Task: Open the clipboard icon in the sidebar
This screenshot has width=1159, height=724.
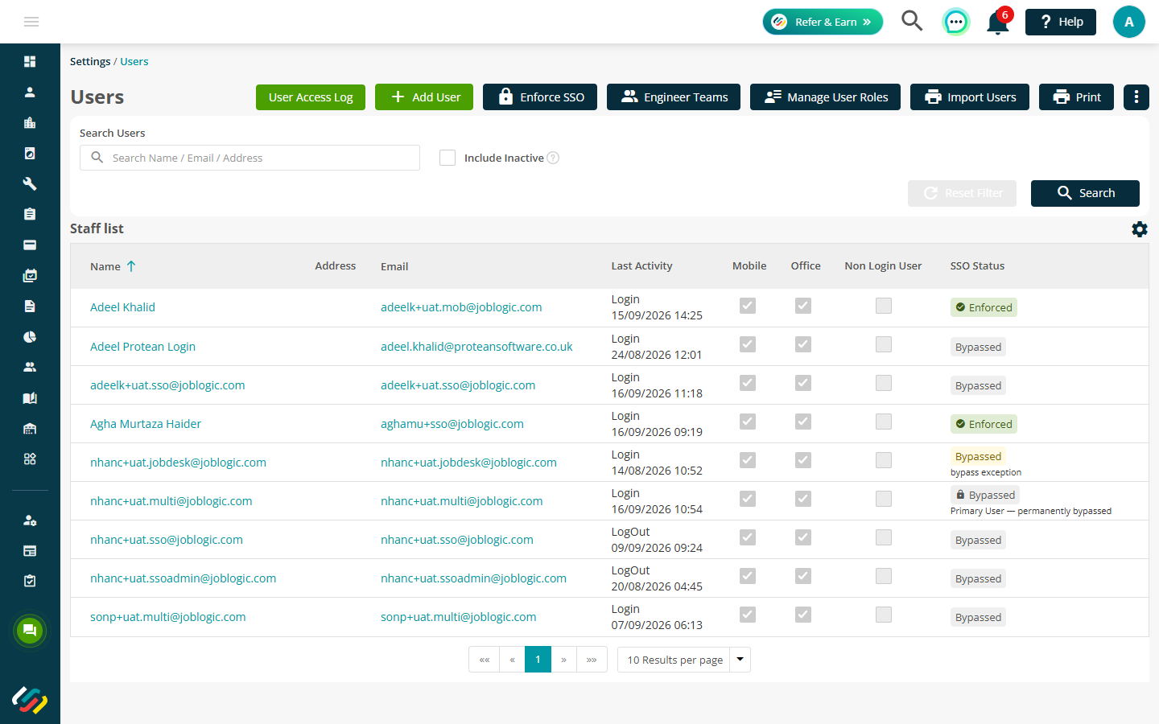Action: (x=30, y=214)
